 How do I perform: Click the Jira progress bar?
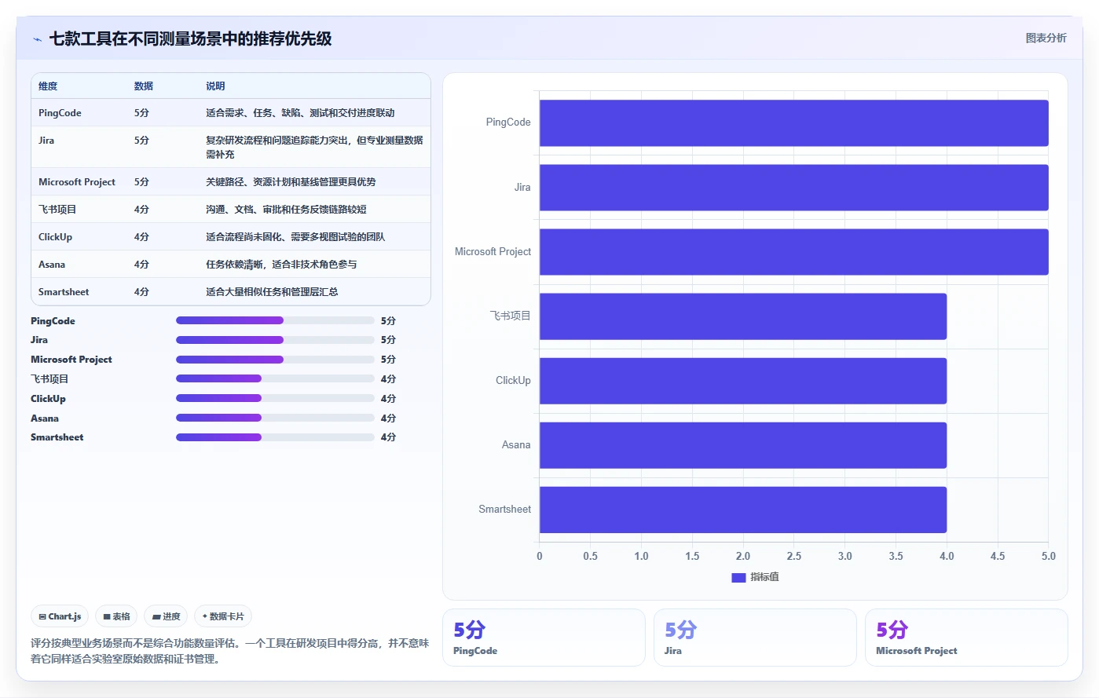(x=275, y=340)
